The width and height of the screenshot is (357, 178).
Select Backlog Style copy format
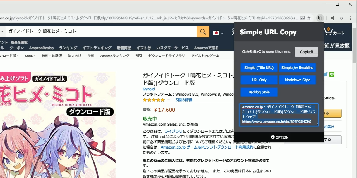coord(259,92)
